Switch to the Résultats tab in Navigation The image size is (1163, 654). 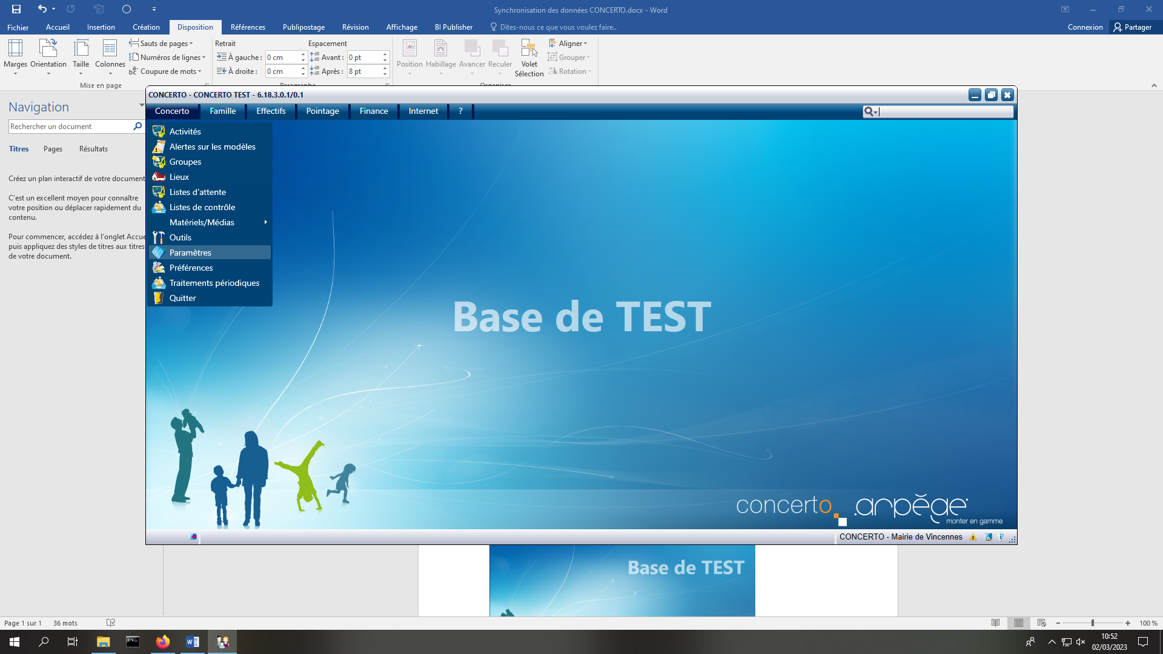pos(93,149)
